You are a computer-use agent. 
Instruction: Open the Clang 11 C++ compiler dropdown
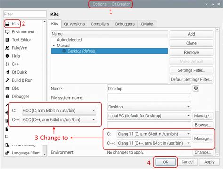tap(154, 143)
